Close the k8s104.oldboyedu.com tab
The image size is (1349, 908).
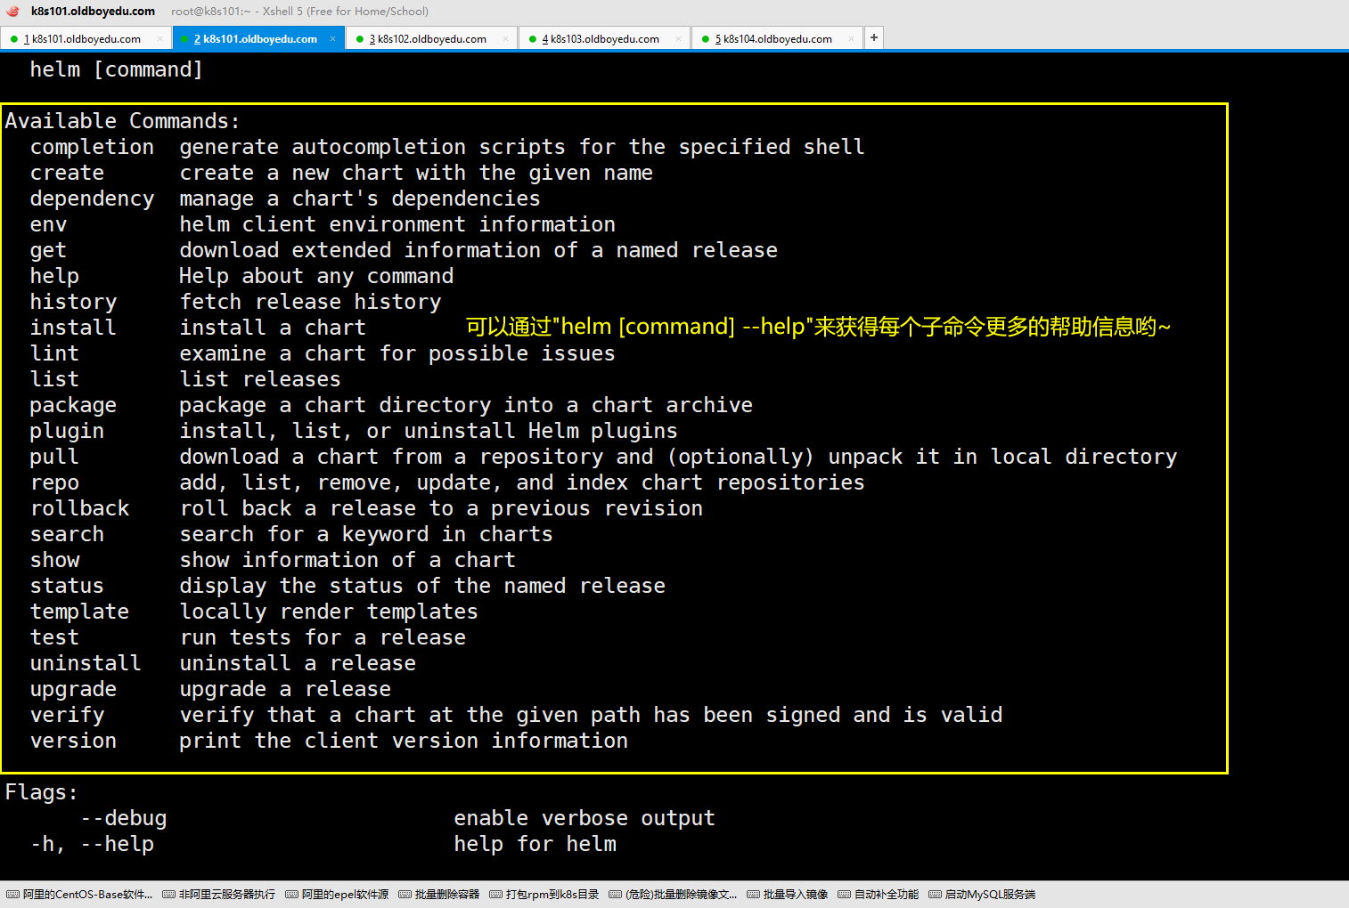coord(851,38)
